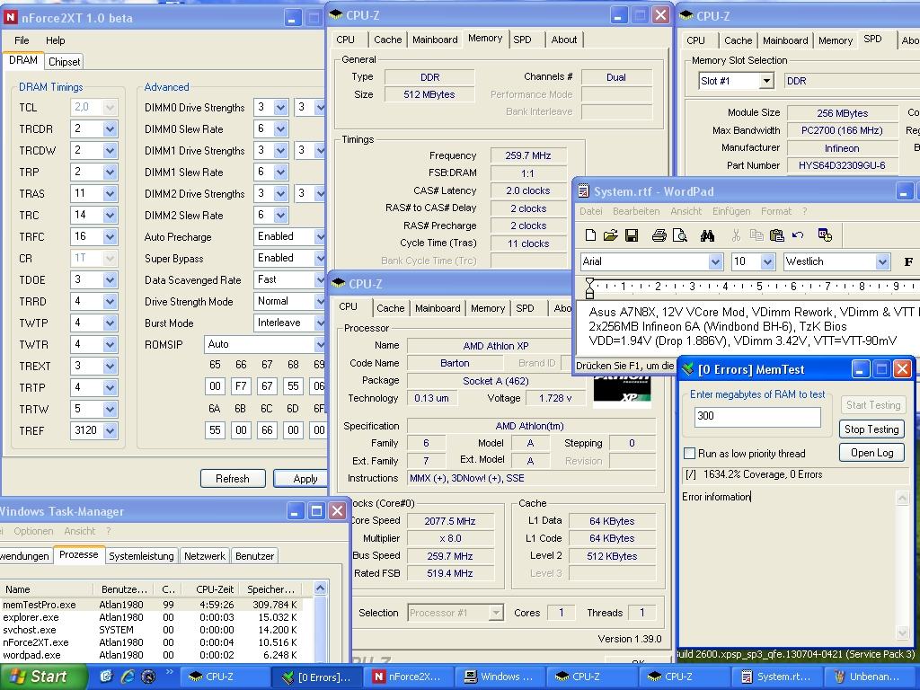Click the Print icon in WordPad toolbar
This screenshot has width=920, height=690.
click(659, 235)
